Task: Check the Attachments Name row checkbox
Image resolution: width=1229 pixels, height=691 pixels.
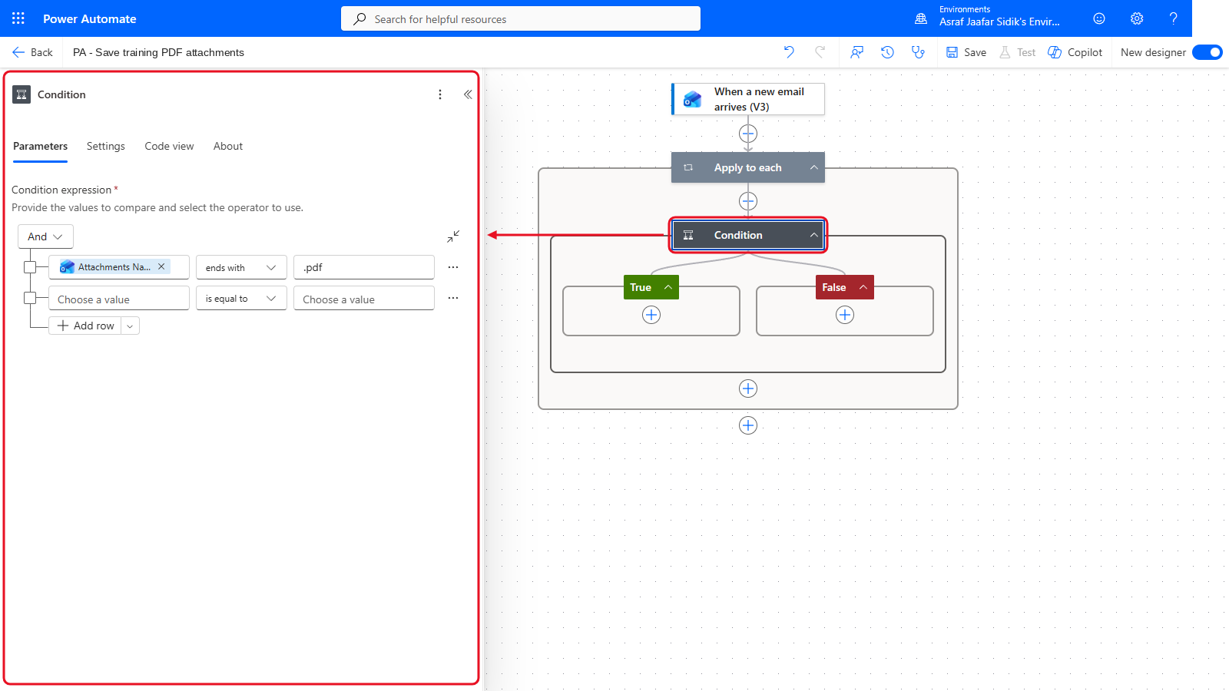Action: [30, 267]
